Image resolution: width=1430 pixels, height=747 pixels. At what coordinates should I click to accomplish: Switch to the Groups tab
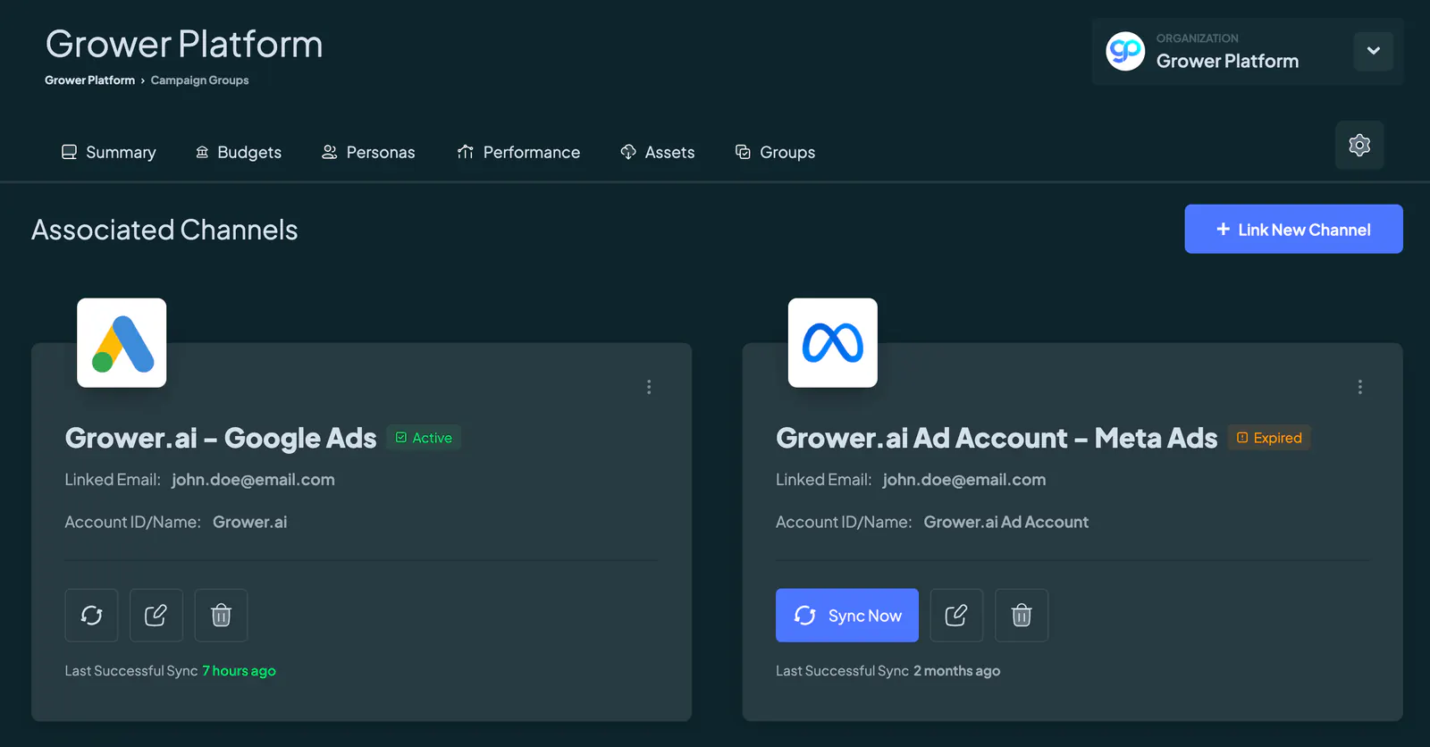[775, 152]
